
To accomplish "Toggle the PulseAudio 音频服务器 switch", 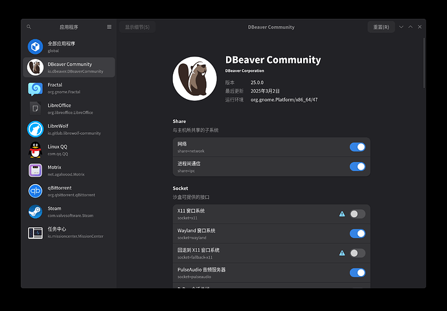I will 358,273.
